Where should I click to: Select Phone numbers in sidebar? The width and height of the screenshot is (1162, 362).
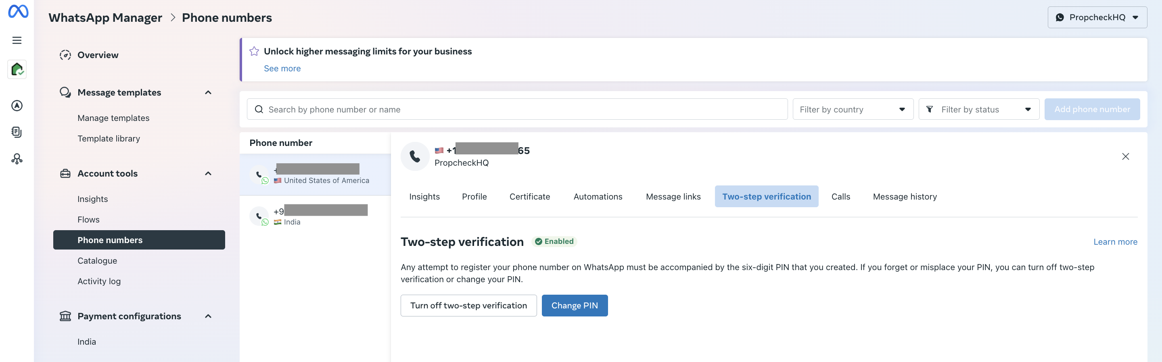coord(139,240)
